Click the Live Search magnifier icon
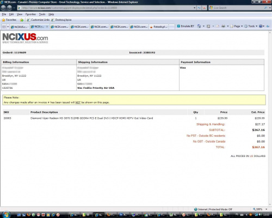The height and width of the screenshot is (218, 272). [265, 8]
